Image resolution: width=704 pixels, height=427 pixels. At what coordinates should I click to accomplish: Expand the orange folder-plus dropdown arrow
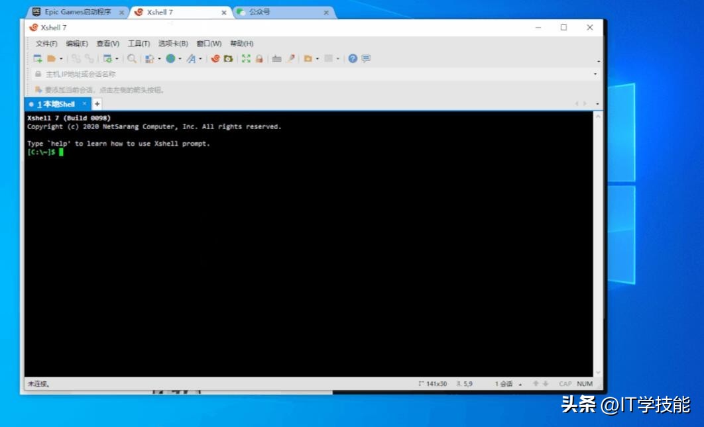(318, 59)
